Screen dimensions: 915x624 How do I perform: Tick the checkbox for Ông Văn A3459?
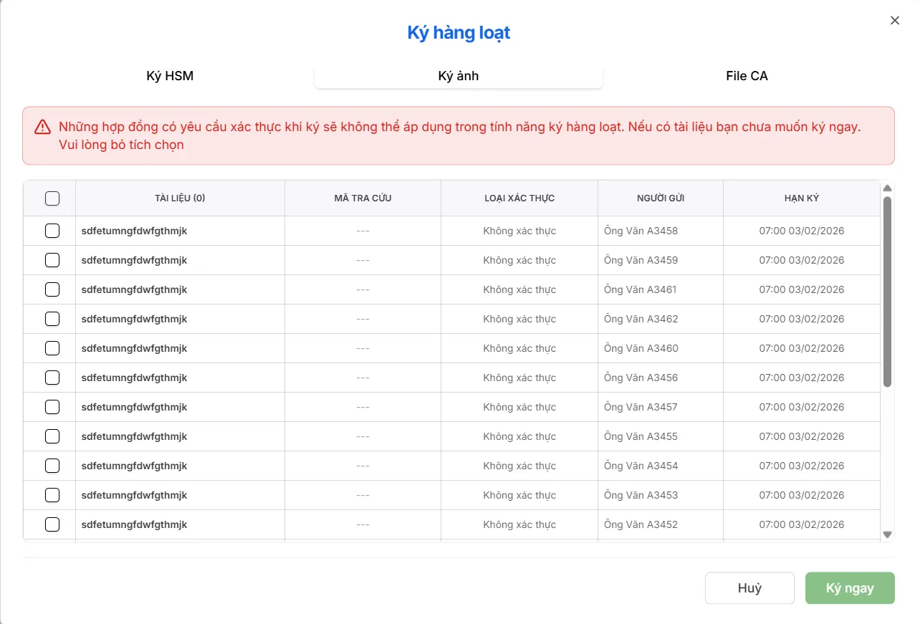point(52,260)
